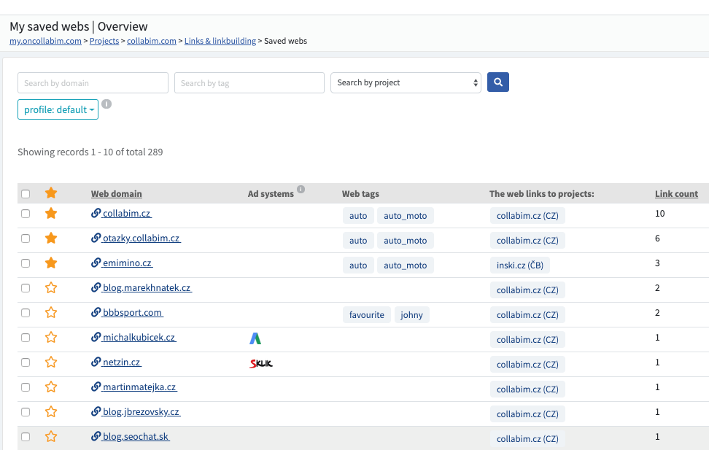Sort by Link count column header
This screenshot has height=450, width=709.
click(676, 193)
